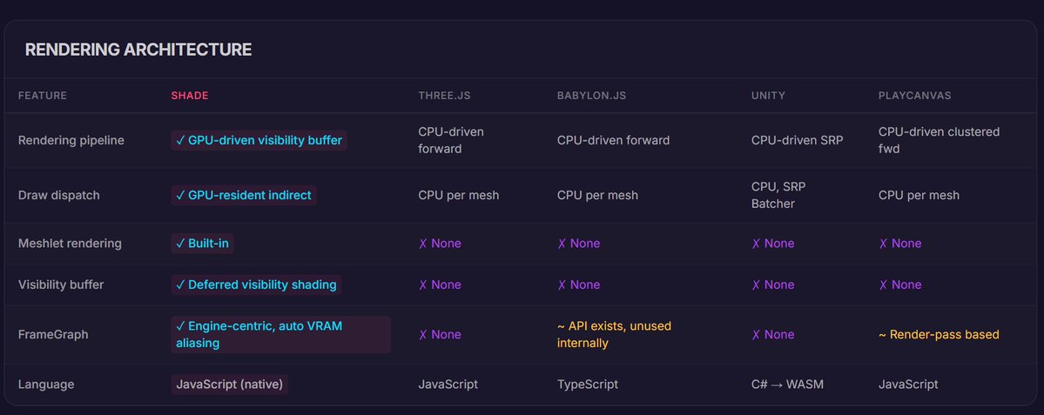This screenshot has width=1044, height=415.
Task: Click PlayCanvas 'None' in Meshlet rendering row
Action: pyautogui.click(x=899, y=244)
